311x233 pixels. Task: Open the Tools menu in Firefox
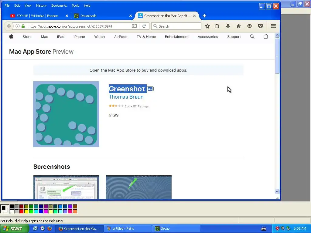(x=75, y=5)
